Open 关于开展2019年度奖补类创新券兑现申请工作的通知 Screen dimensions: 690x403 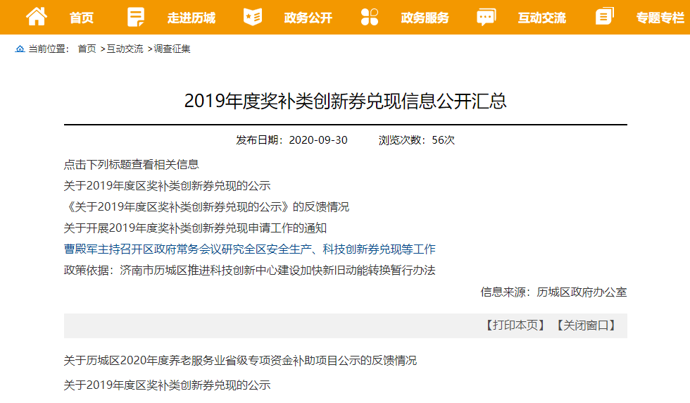[x=196, y=228]
